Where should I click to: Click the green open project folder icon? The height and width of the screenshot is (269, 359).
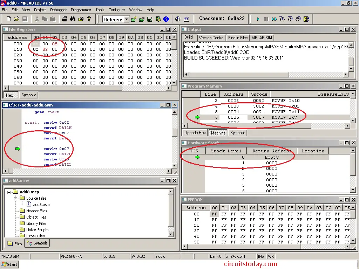pyautogui.click(x=142, y=19)
